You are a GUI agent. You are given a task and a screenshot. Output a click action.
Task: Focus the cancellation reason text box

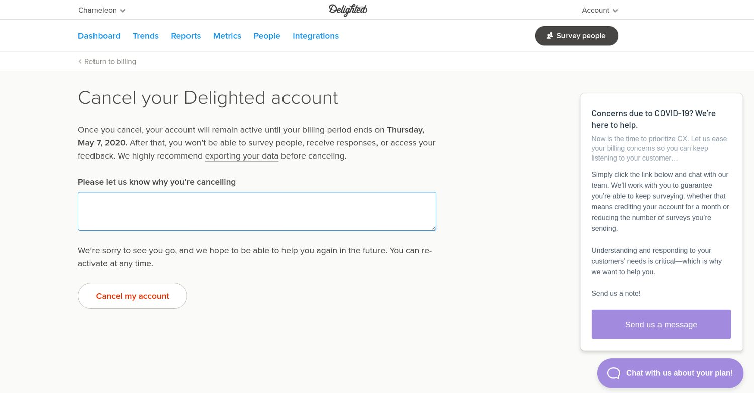pos(257,211)
